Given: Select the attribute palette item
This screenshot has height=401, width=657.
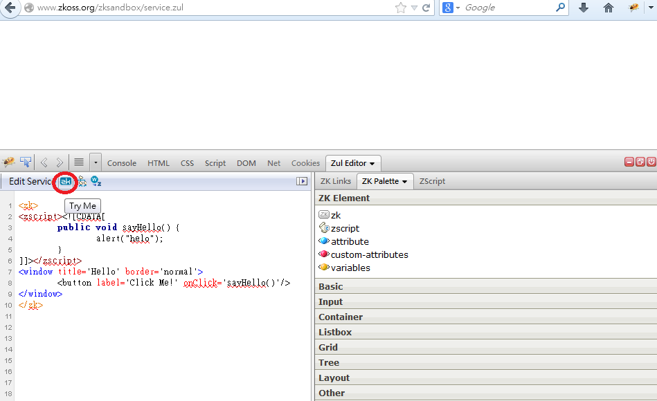Looking at the screenshot, I should [343, 241].
